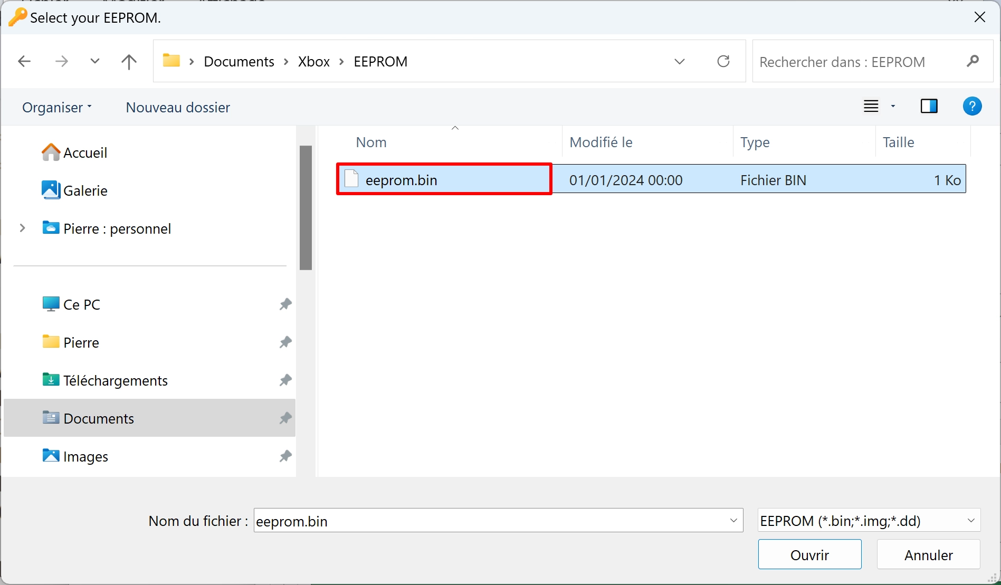Click the sidebar vertical scrollbar

tap(306, 207)
